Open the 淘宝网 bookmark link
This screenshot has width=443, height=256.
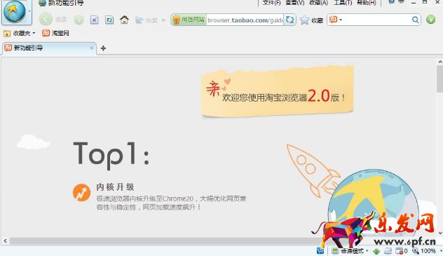[55, 34]
